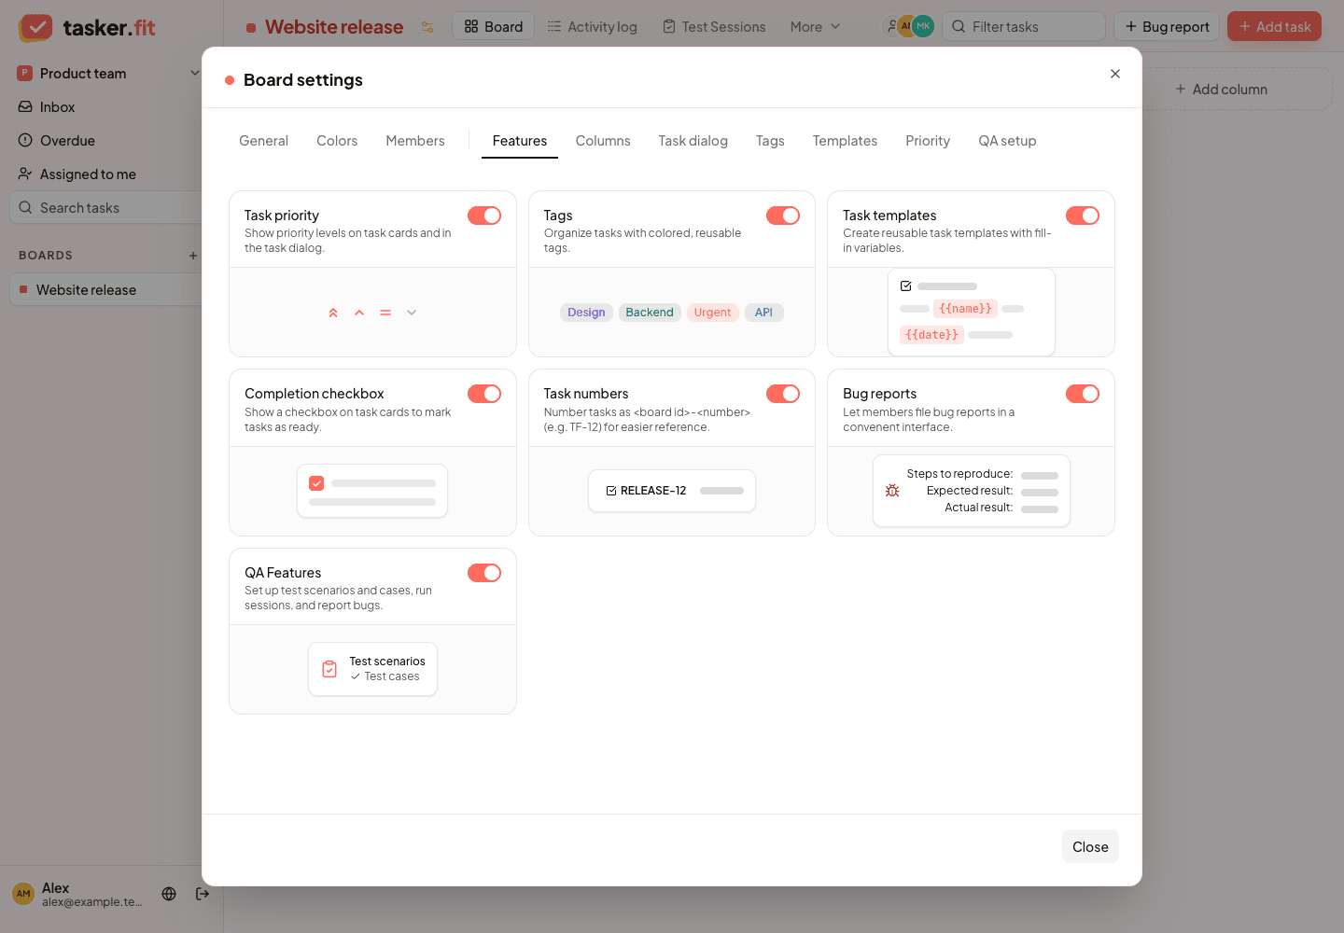Click the high priority up-chevron icon
This screenshot has width=1344, height=933.
click(x=359, y=313)
